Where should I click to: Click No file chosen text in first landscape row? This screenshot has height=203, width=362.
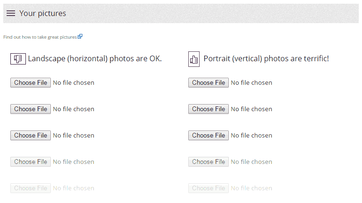tap(73, 83)
